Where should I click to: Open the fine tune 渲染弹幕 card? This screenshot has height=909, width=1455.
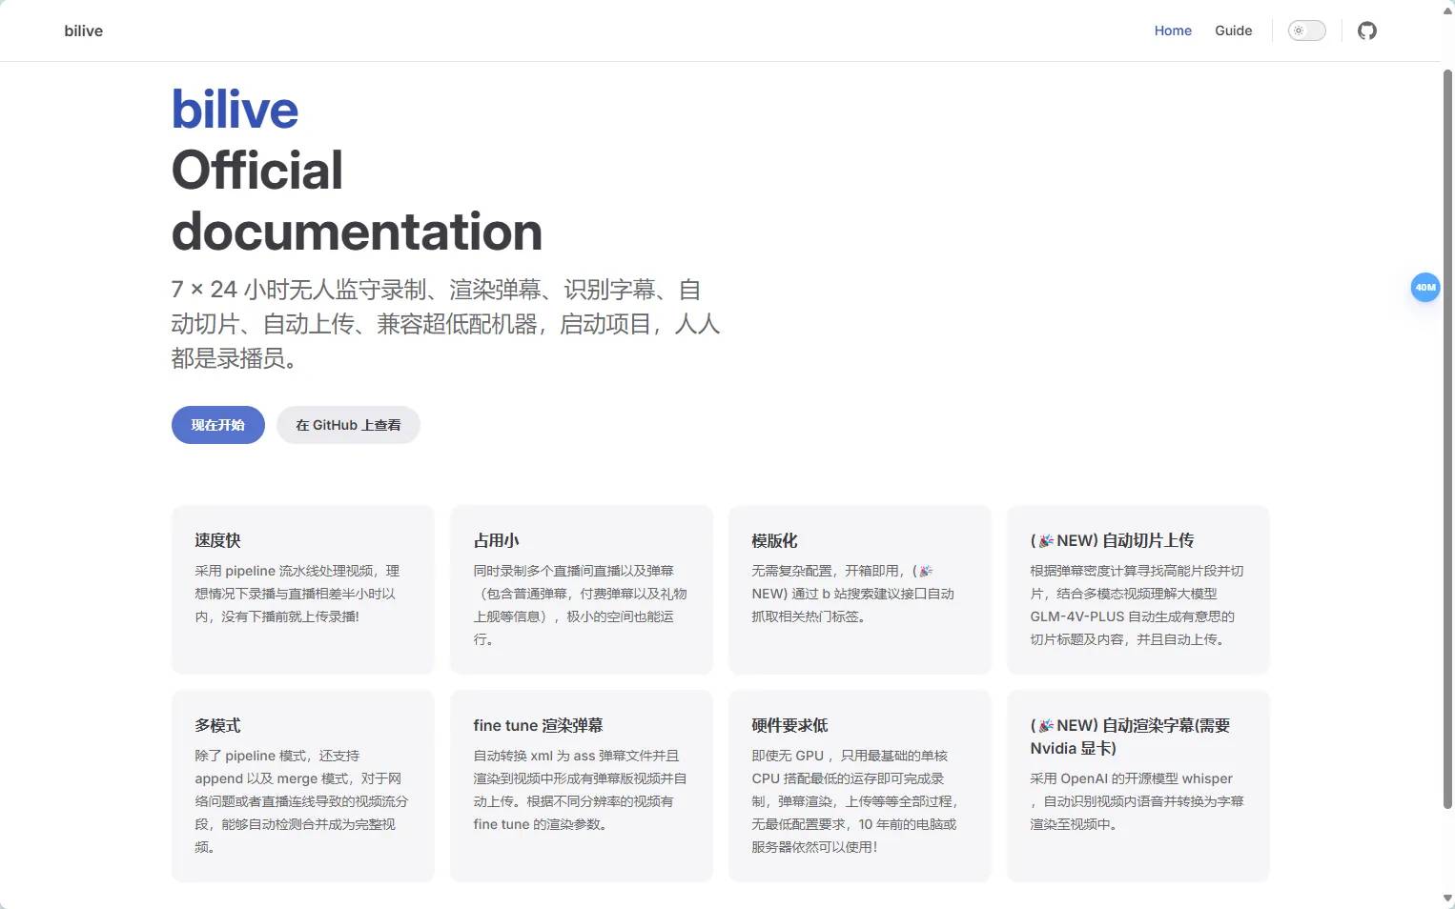click(x=581, y=785)
